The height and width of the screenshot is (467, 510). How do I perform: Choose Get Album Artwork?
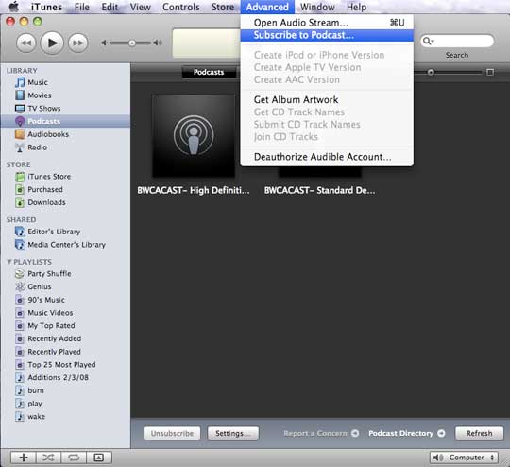pos(327,99)
